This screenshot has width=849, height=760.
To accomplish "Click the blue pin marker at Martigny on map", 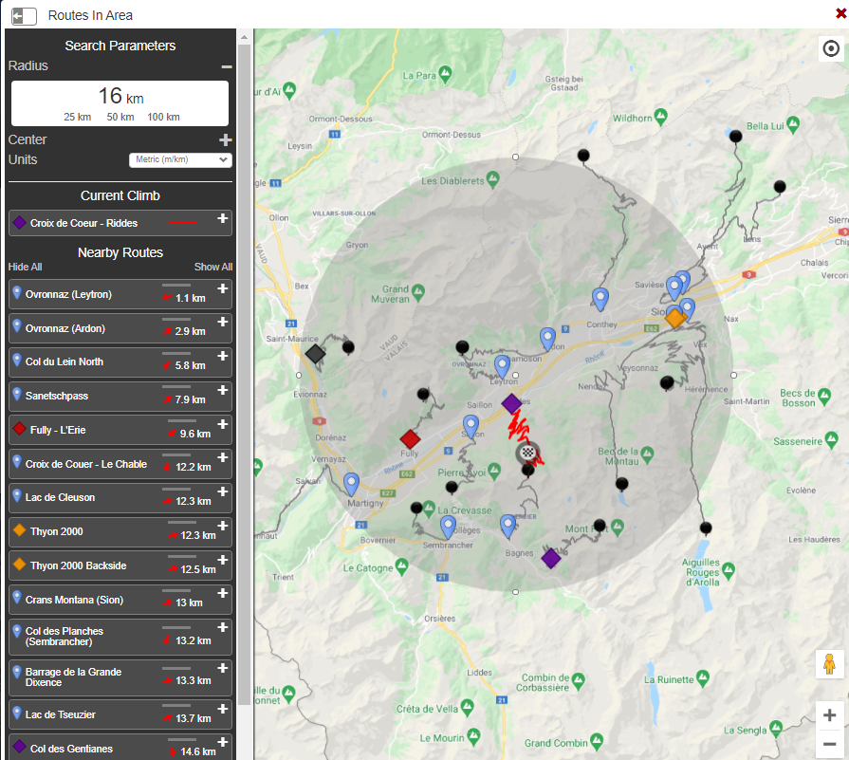I will [351, 484].
